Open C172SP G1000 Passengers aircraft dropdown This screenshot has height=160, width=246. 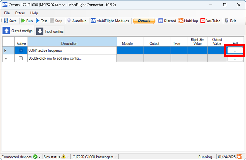pyautogui.click(x=95, y=157)
